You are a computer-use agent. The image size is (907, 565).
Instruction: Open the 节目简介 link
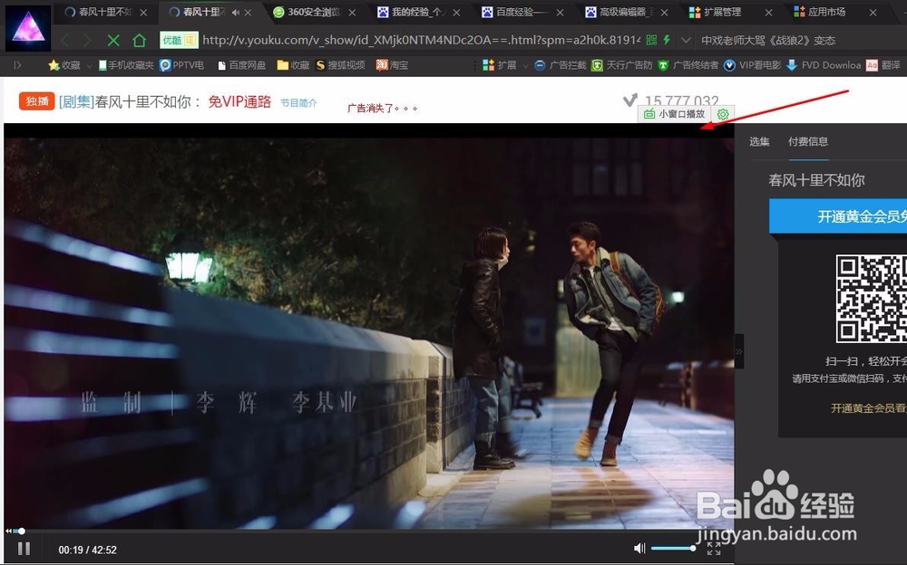pos(298,103)
